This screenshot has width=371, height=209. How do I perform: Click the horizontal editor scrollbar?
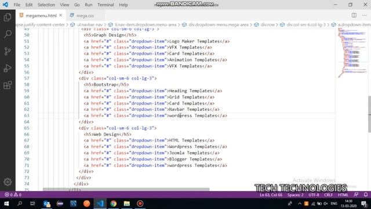126,189
